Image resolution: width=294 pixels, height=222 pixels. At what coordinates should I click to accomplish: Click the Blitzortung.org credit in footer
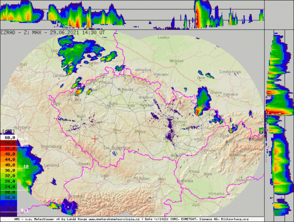[x=235, y=219]
